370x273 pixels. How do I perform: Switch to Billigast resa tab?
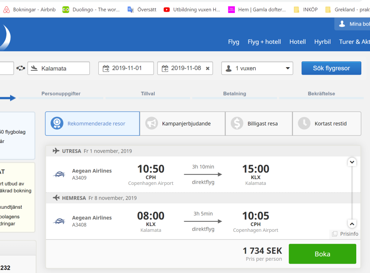tap(259, 123)
